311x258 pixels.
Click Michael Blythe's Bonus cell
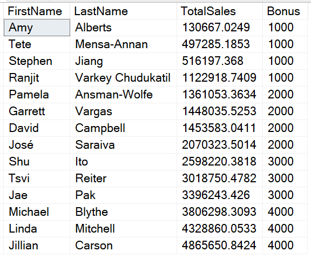click(x=285, y=211)
